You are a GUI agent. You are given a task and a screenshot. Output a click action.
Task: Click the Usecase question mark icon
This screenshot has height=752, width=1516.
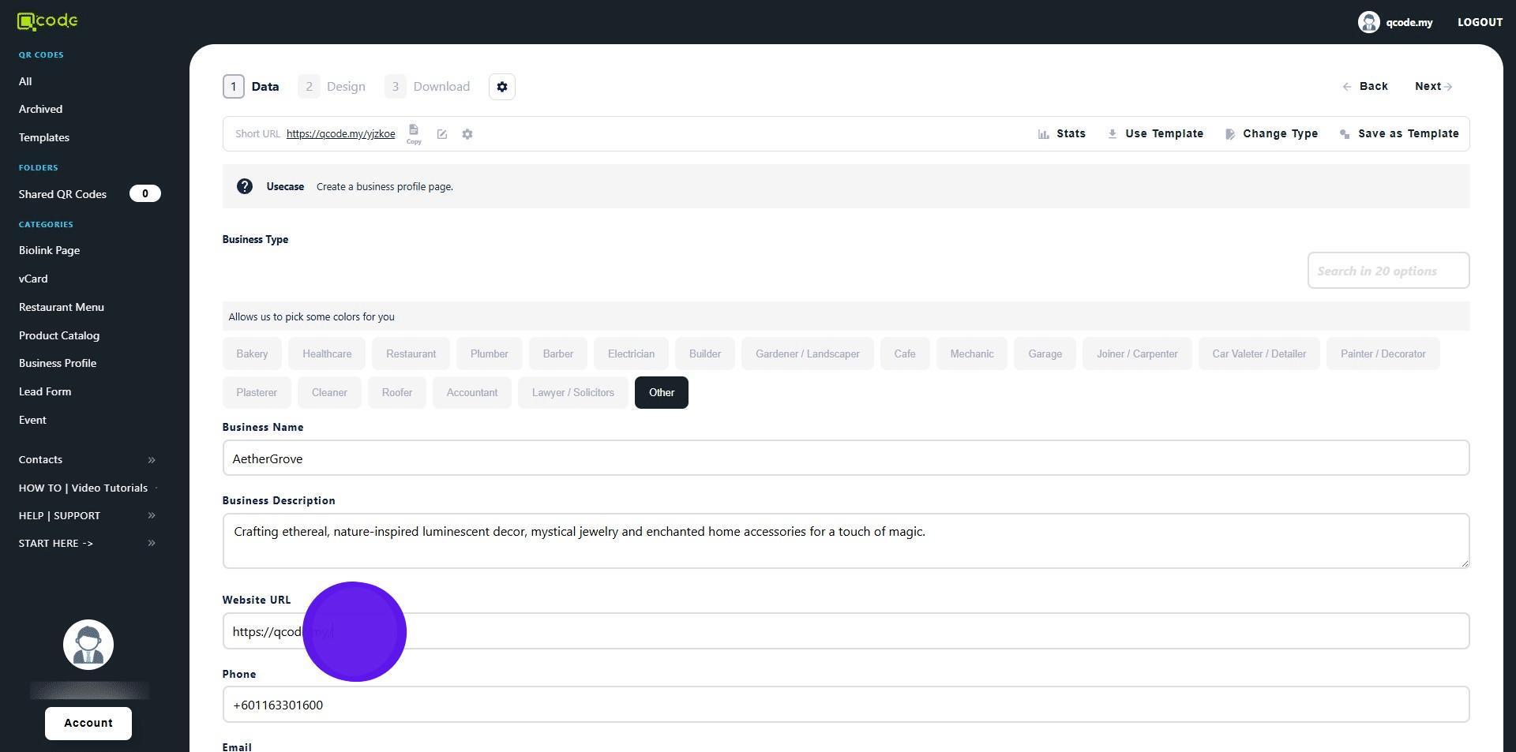coord(245,186)
